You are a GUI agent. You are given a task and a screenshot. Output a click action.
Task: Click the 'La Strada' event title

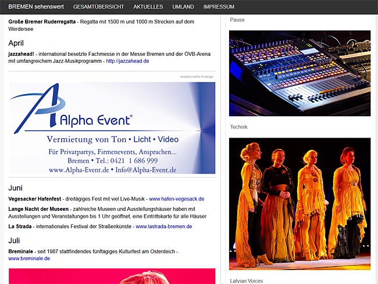[x=20, y=227]
